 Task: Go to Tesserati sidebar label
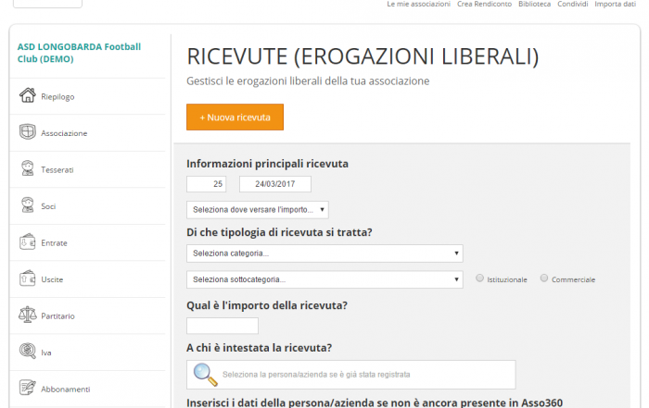tap(57, 169)
